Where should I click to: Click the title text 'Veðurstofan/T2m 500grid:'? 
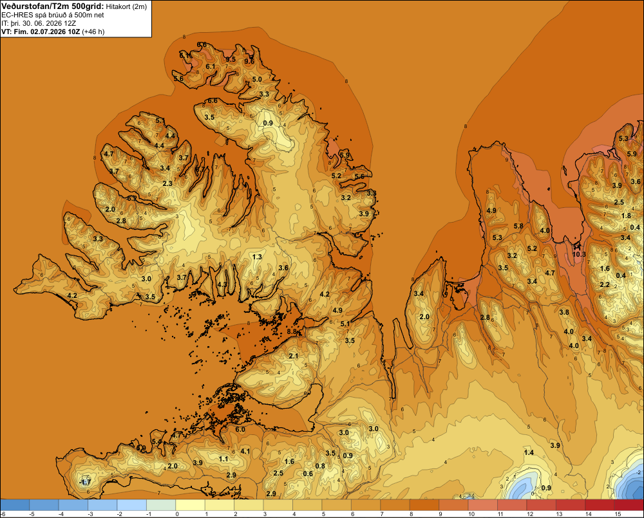[x=53, y=6]
